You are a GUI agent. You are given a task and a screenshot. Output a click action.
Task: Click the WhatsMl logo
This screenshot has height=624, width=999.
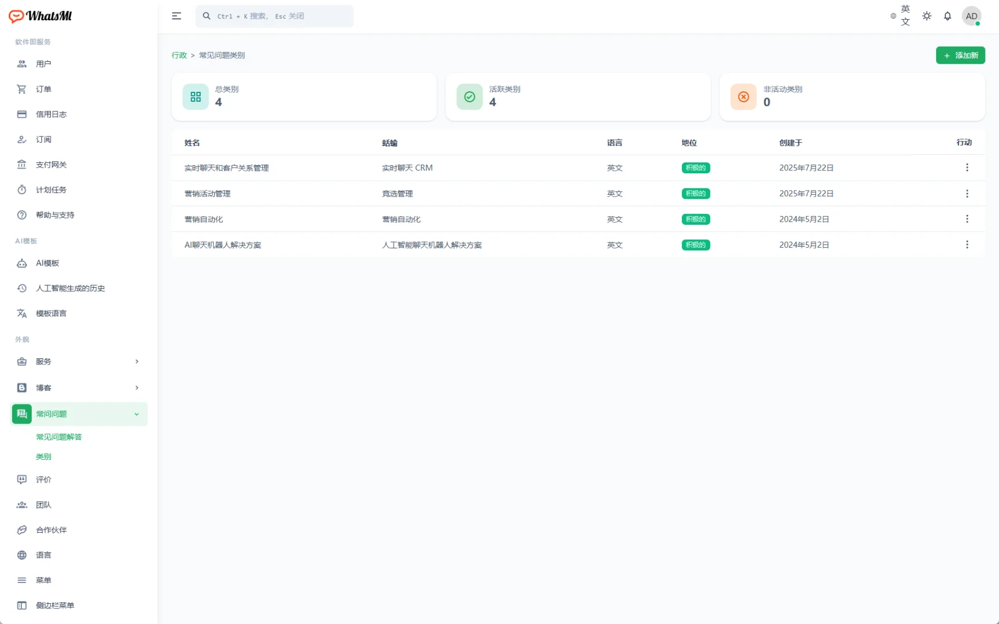tap(40, 16)
